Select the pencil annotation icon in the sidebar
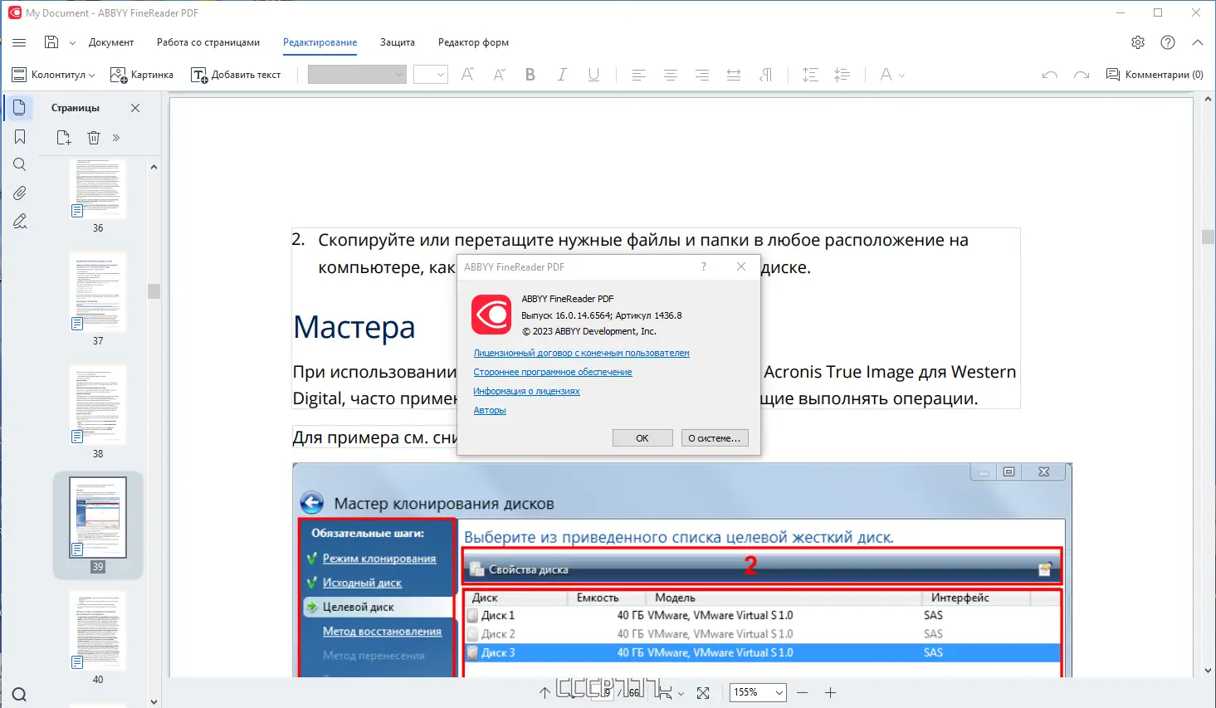 tap(18, 221)
